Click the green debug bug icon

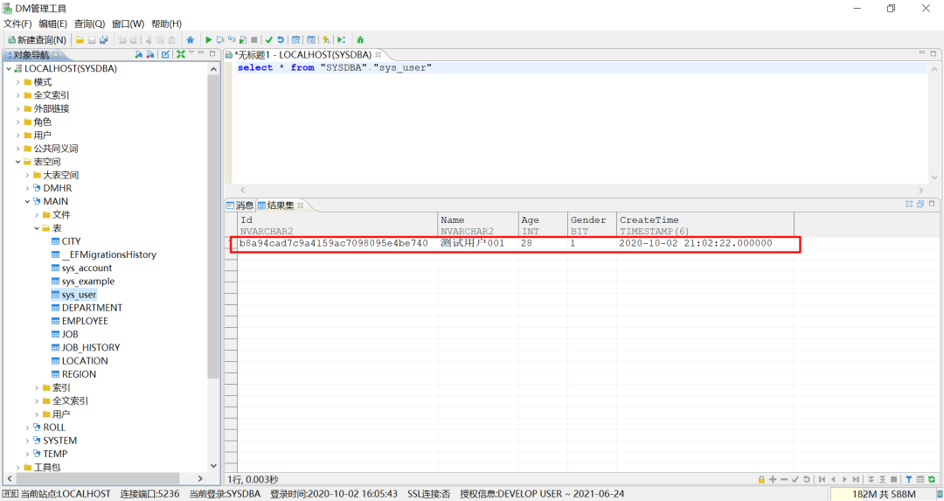[360, 39]
